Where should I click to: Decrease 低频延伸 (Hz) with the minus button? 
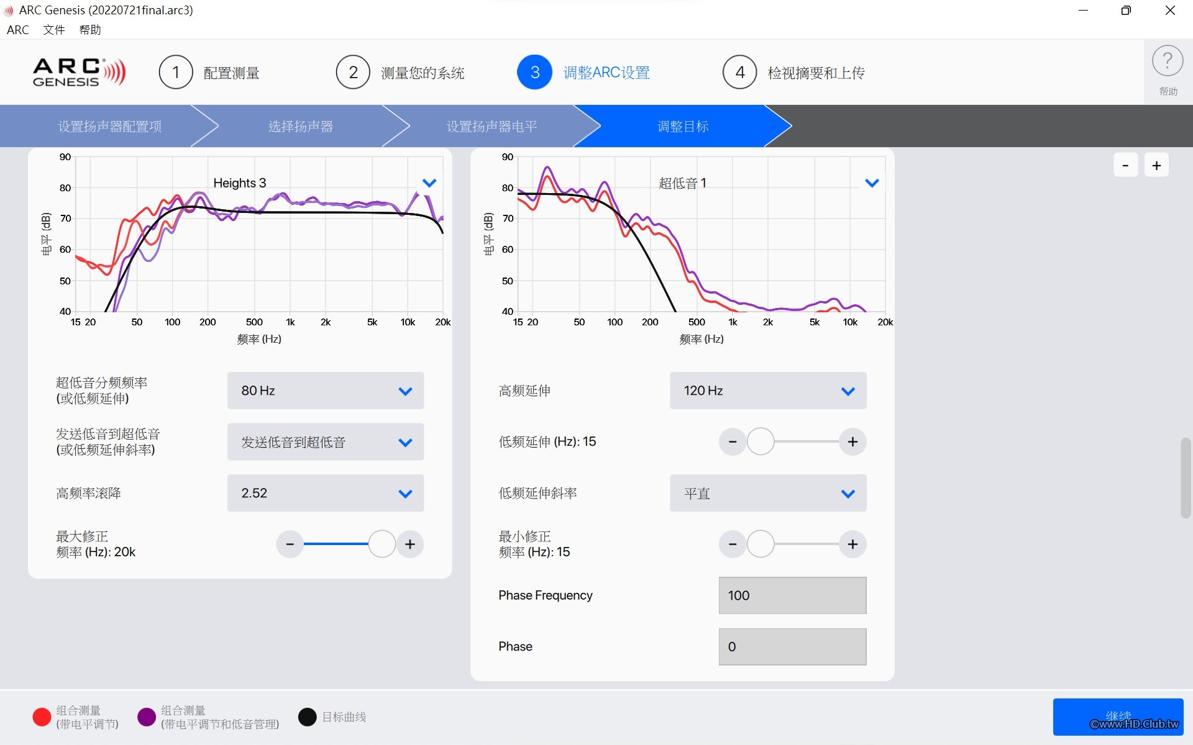[x=733, y=442]
